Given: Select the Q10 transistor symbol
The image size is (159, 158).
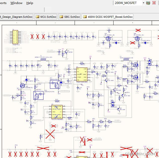Looking at the screenshot, I should tap(67, 51).
